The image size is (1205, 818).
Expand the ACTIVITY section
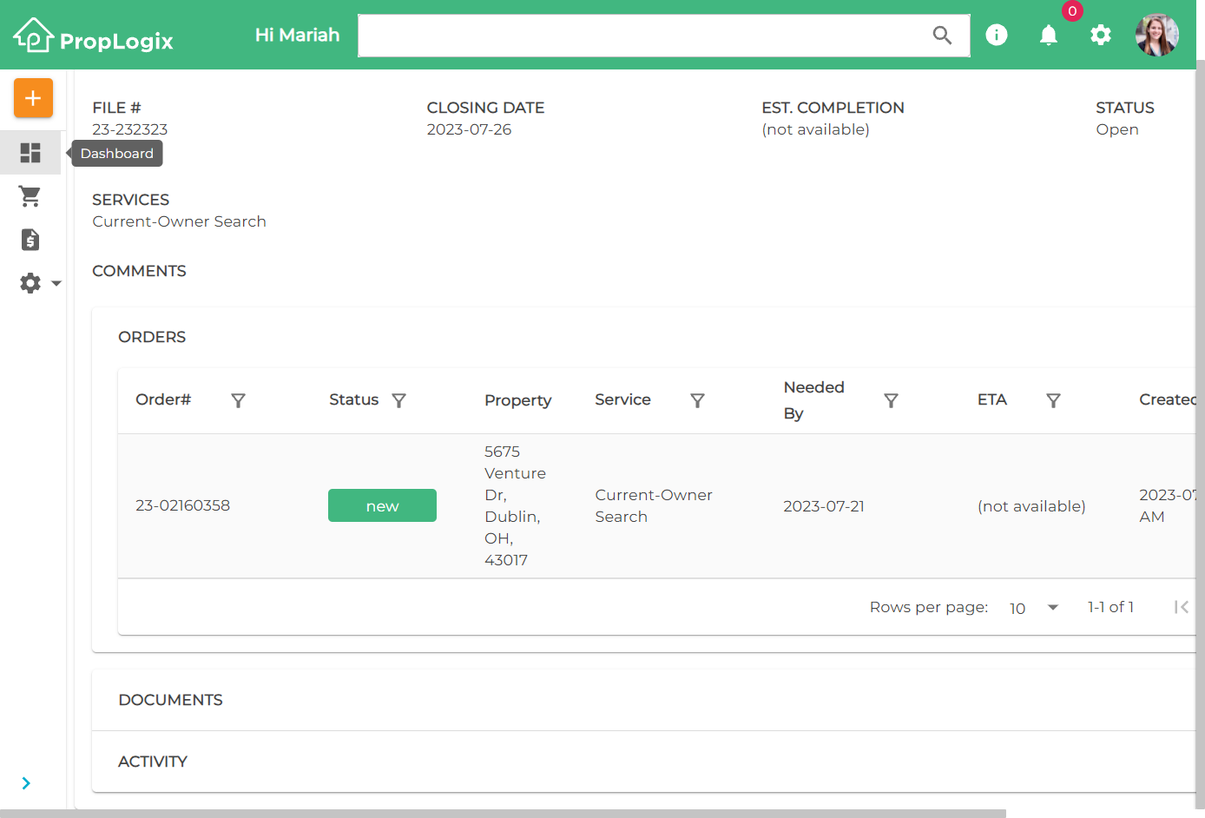point(643,762)
